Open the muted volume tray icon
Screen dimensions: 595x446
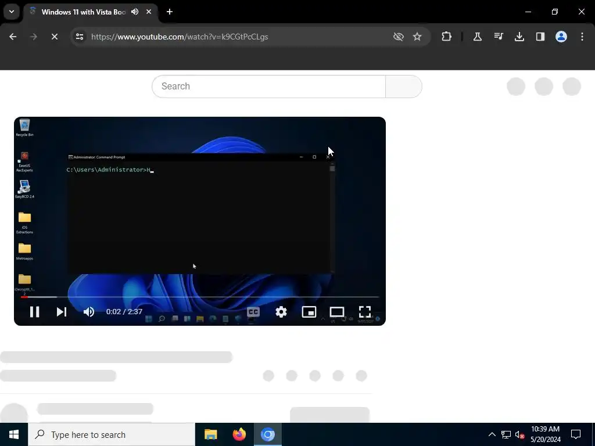519,434
